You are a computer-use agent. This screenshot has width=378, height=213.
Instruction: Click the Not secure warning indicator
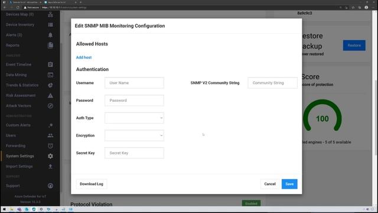pos(31,8)
